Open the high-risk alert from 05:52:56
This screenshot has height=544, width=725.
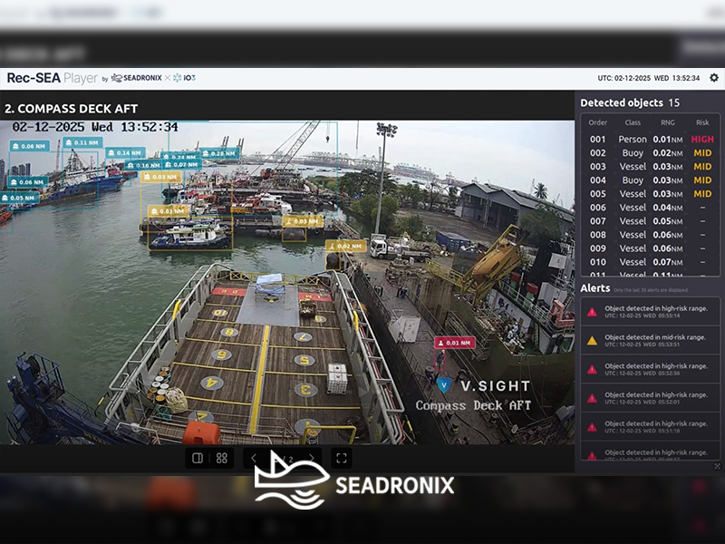click(x=650, y=369)
